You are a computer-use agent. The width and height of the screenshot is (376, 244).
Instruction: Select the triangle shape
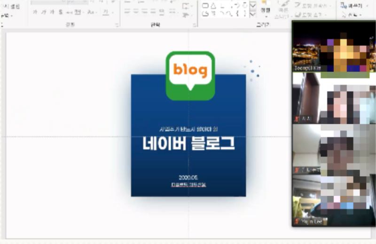(213, 6)
